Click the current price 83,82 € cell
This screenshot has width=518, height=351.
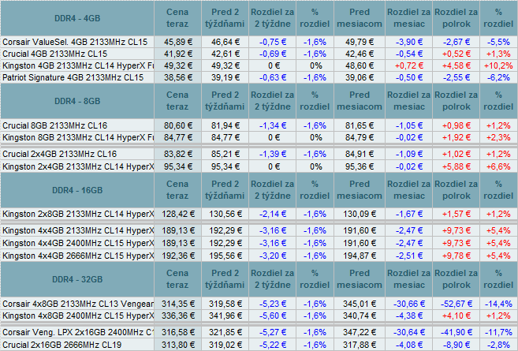coord(177,154)
